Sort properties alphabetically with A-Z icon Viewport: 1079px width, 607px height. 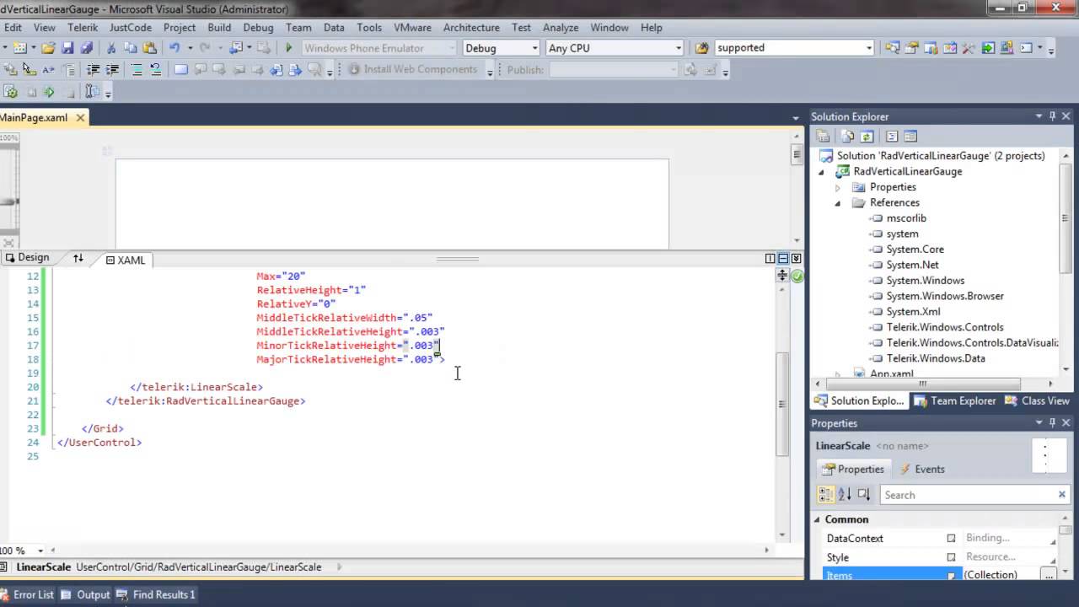pyautogui.click(x=845, y=495)
